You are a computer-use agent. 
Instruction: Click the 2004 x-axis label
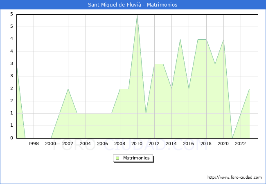tap(86, 144)
